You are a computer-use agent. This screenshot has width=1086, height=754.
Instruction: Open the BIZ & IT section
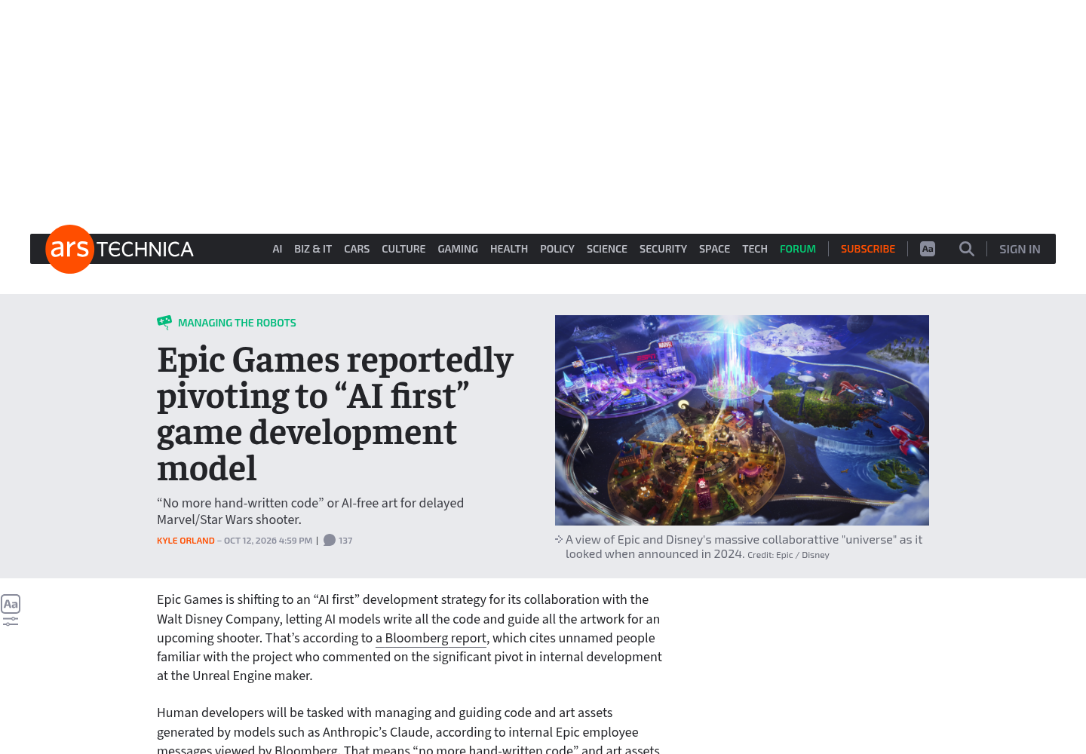(x=313, y=249)
